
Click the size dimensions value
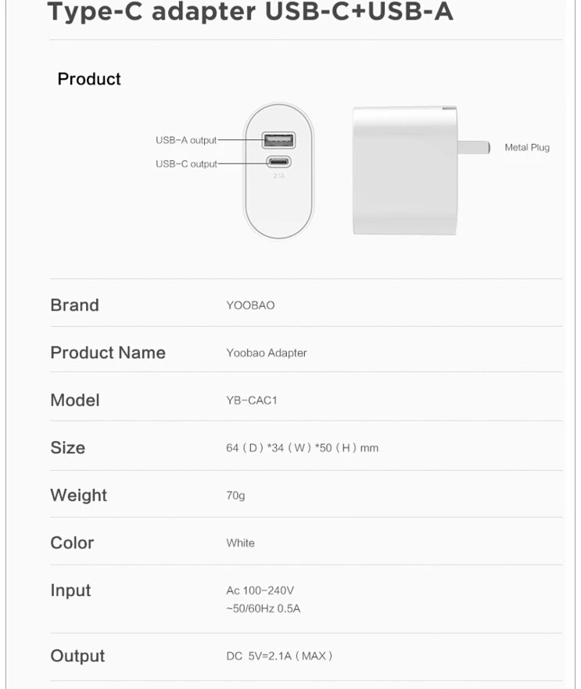tap(303, 448)
